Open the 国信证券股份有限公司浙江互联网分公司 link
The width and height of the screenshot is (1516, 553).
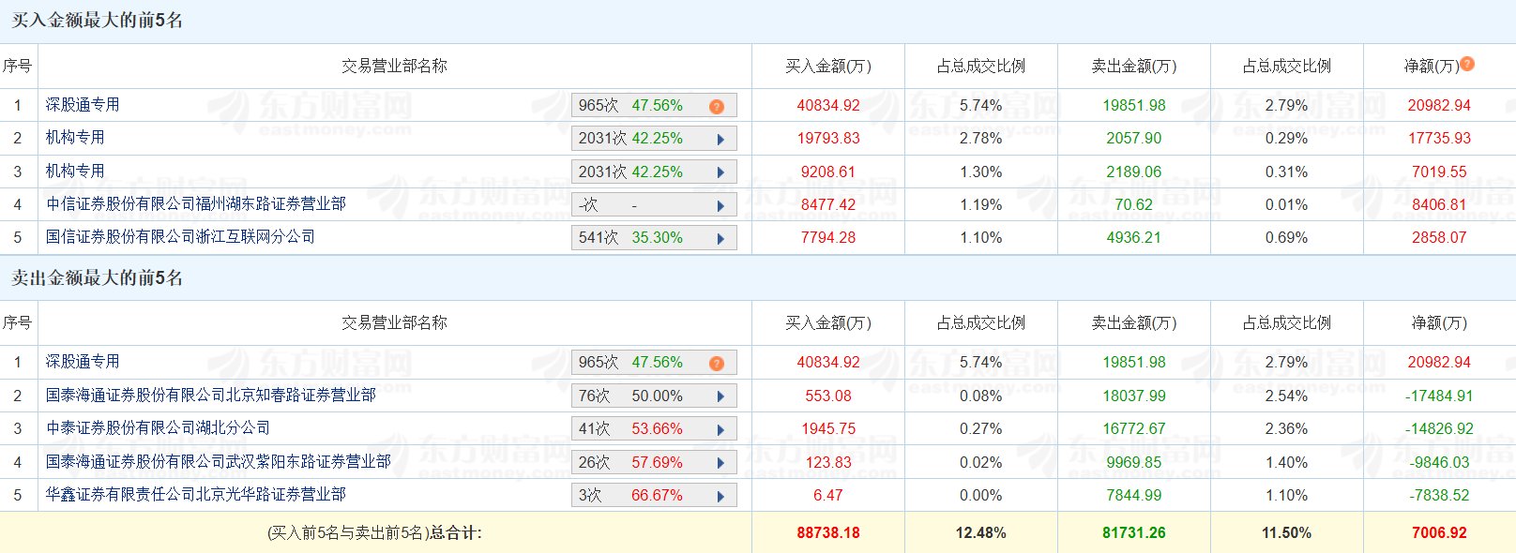[x=180, y=237]
